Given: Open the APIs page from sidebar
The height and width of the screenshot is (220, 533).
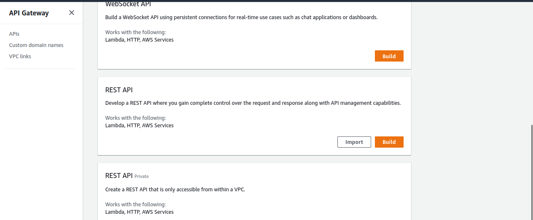Looking at the screenshot, I should [x=14, y=34].
